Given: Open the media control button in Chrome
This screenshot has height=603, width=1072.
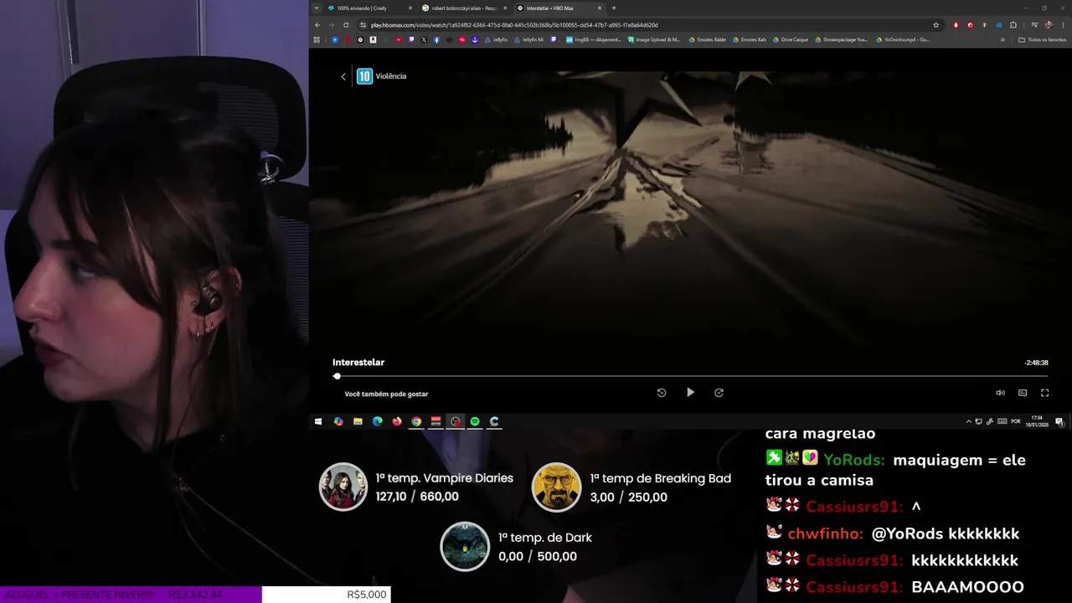Looking at the screenshot, I should tap(1034, 25).
